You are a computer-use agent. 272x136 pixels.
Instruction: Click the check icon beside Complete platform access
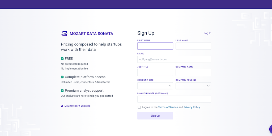pyautogui.click(x=62, y=77)
